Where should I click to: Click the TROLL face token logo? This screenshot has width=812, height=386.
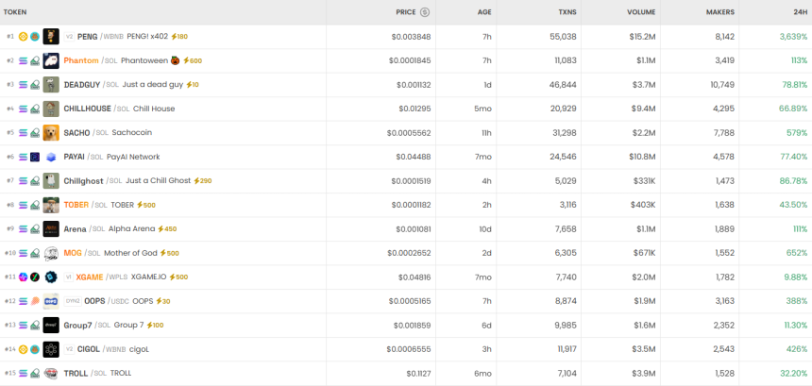51,373
